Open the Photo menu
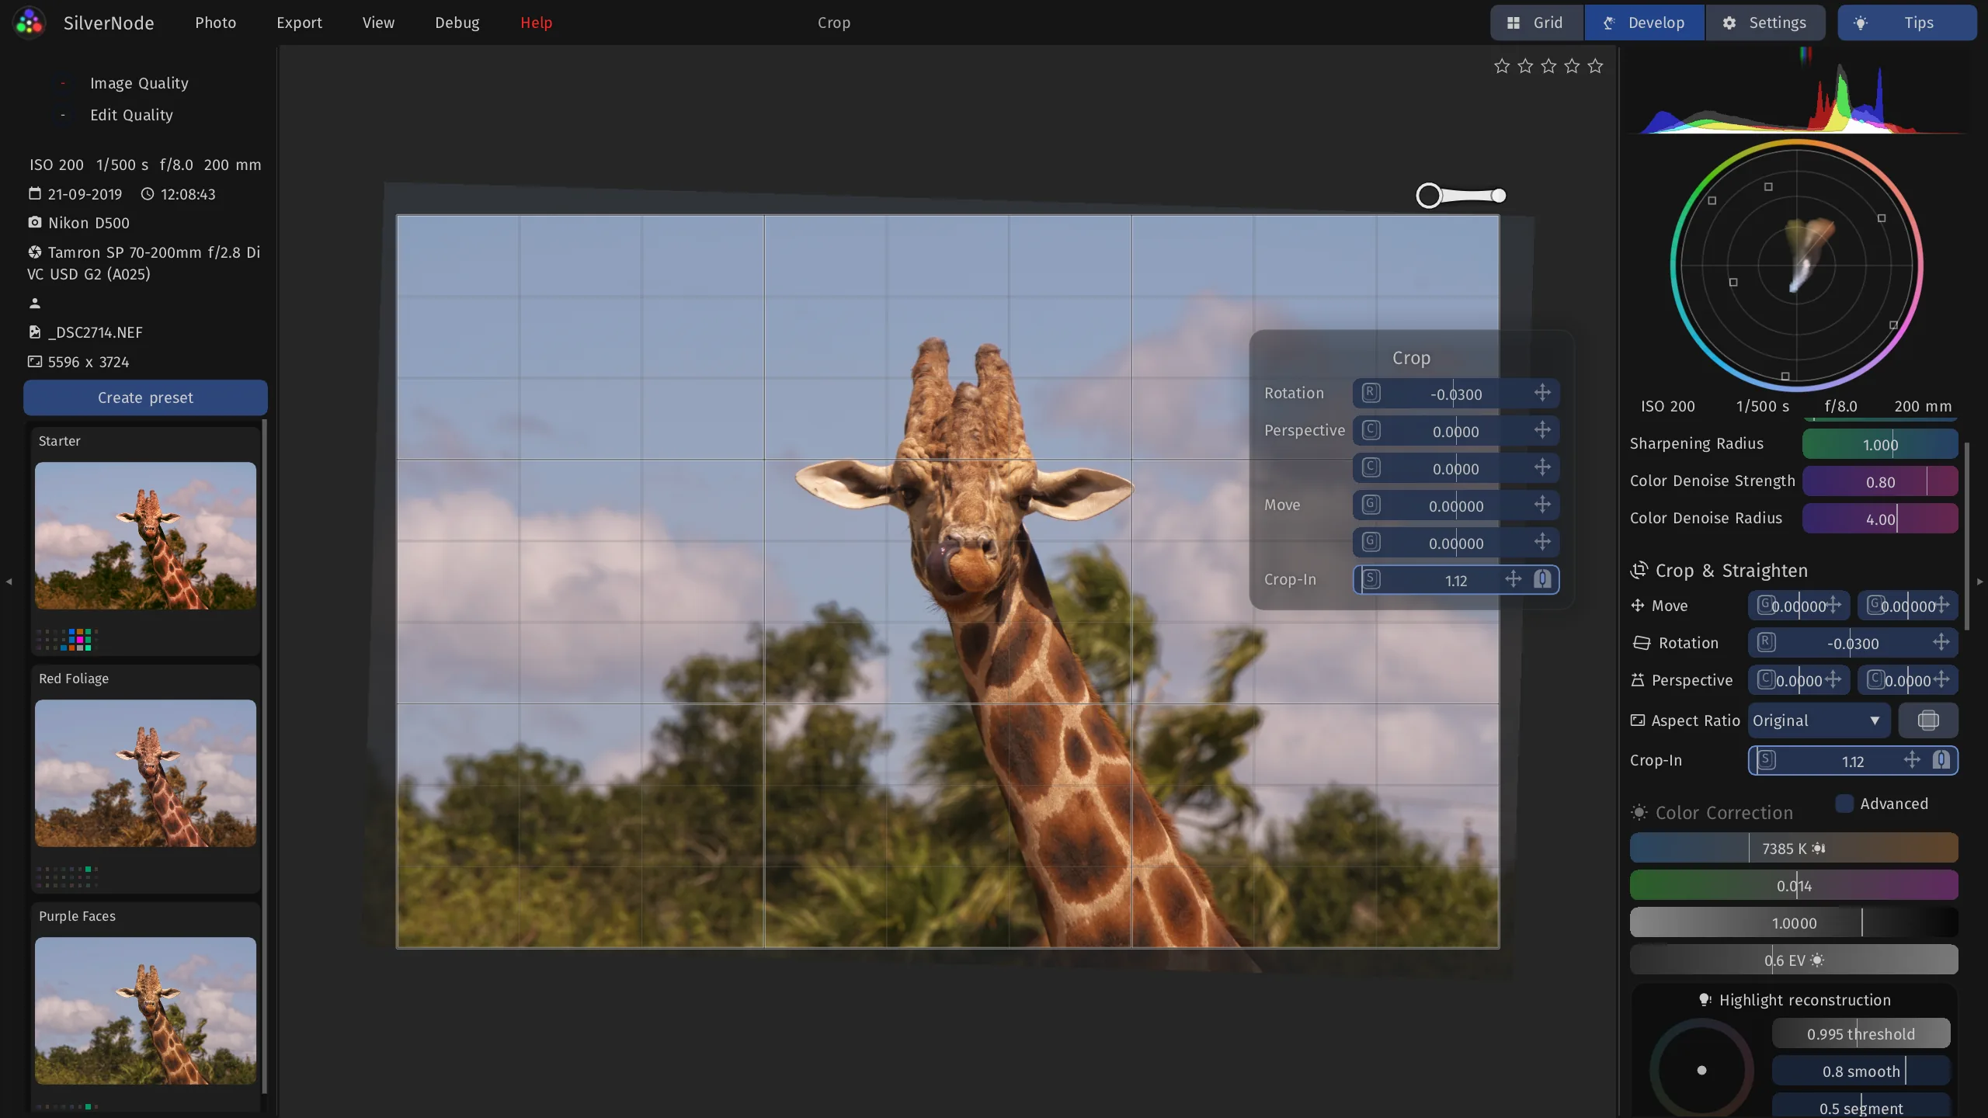Screen dimensions: 1988x1118 (x=215, y=23)
